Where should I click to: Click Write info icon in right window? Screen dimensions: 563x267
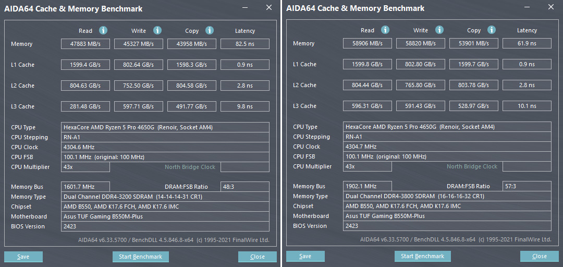point(439,30)
